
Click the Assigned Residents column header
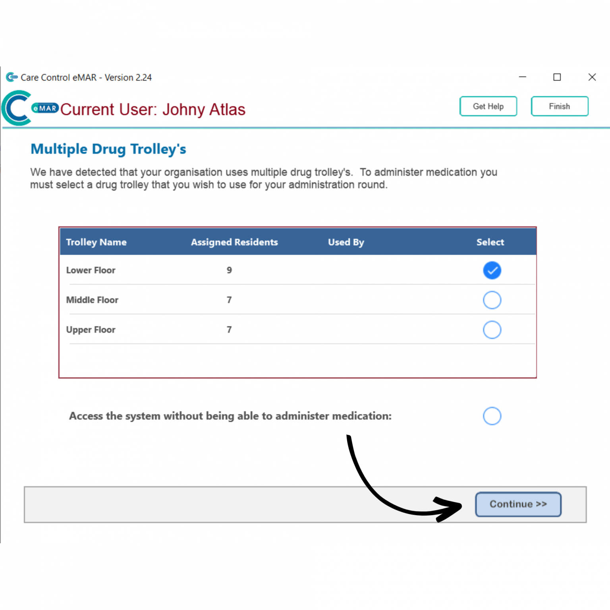(234, 242)
